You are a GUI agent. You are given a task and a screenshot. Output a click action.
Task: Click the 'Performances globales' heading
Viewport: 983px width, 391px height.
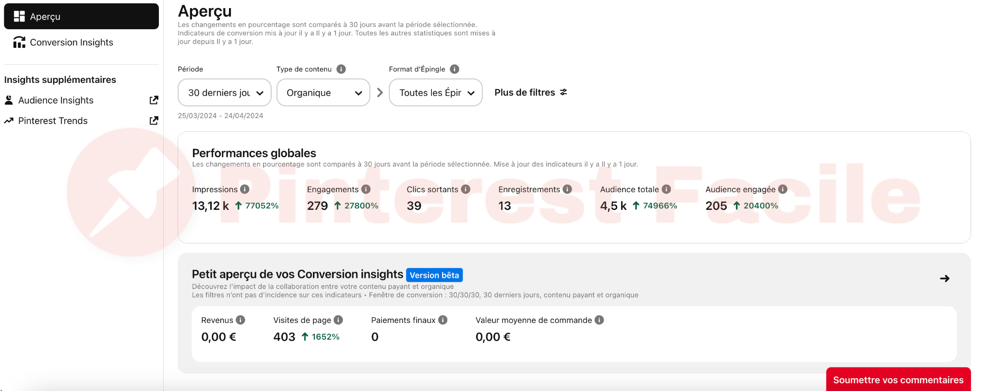click(254, 153)
